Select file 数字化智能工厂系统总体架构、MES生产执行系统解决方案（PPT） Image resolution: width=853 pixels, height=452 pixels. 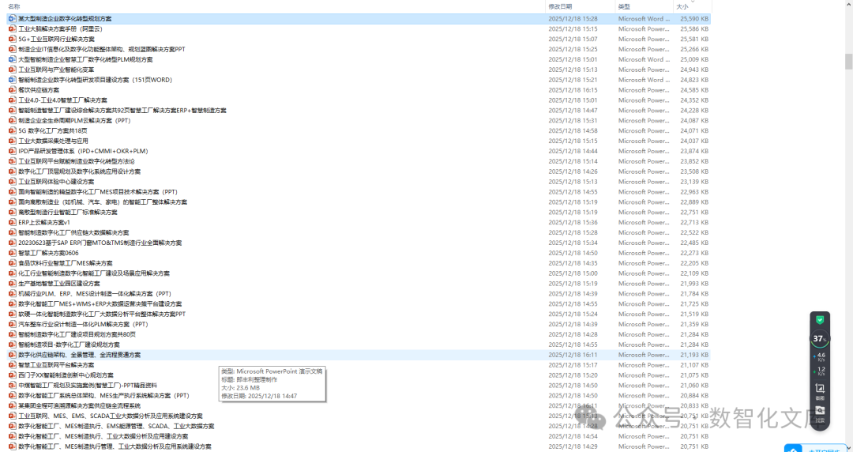103,395
